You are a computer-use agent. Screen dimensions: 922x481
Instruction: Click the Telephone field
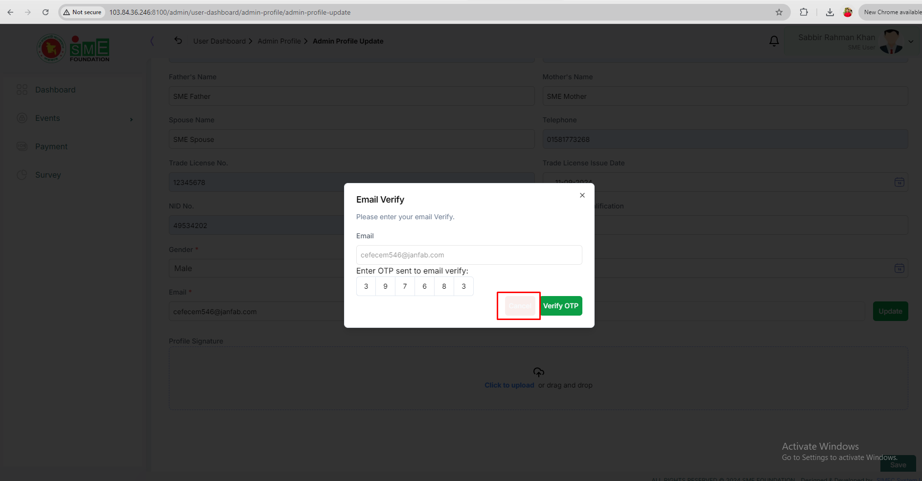pyautogui.click(x=725, y=139)
